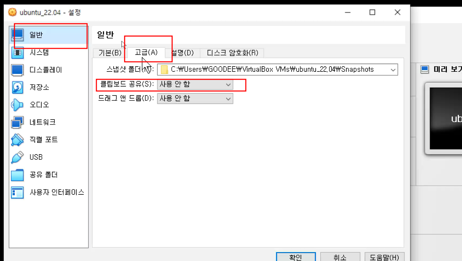Confirm settings with 확인 button
Screen dimensions: 462x261
point(296,257)
